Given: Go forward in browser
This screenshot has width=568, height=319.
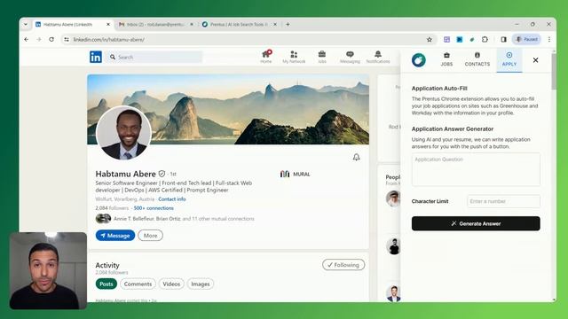Looking at the screenshot, I should pyautogui.click(x=39, y=39).
